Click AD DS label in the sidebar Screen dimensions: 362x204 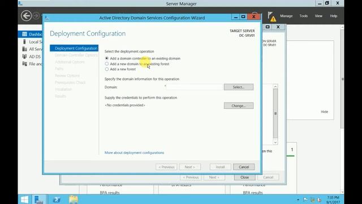click(35, 57)
